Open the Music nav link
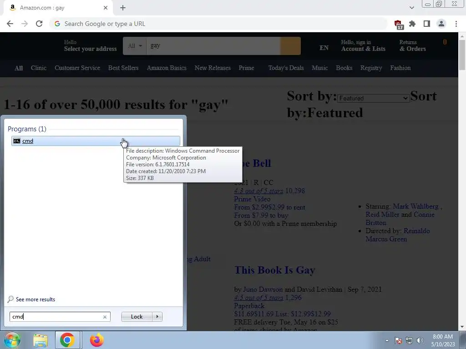This screenshot has height=349, width=466. click(x=320, y=68)
